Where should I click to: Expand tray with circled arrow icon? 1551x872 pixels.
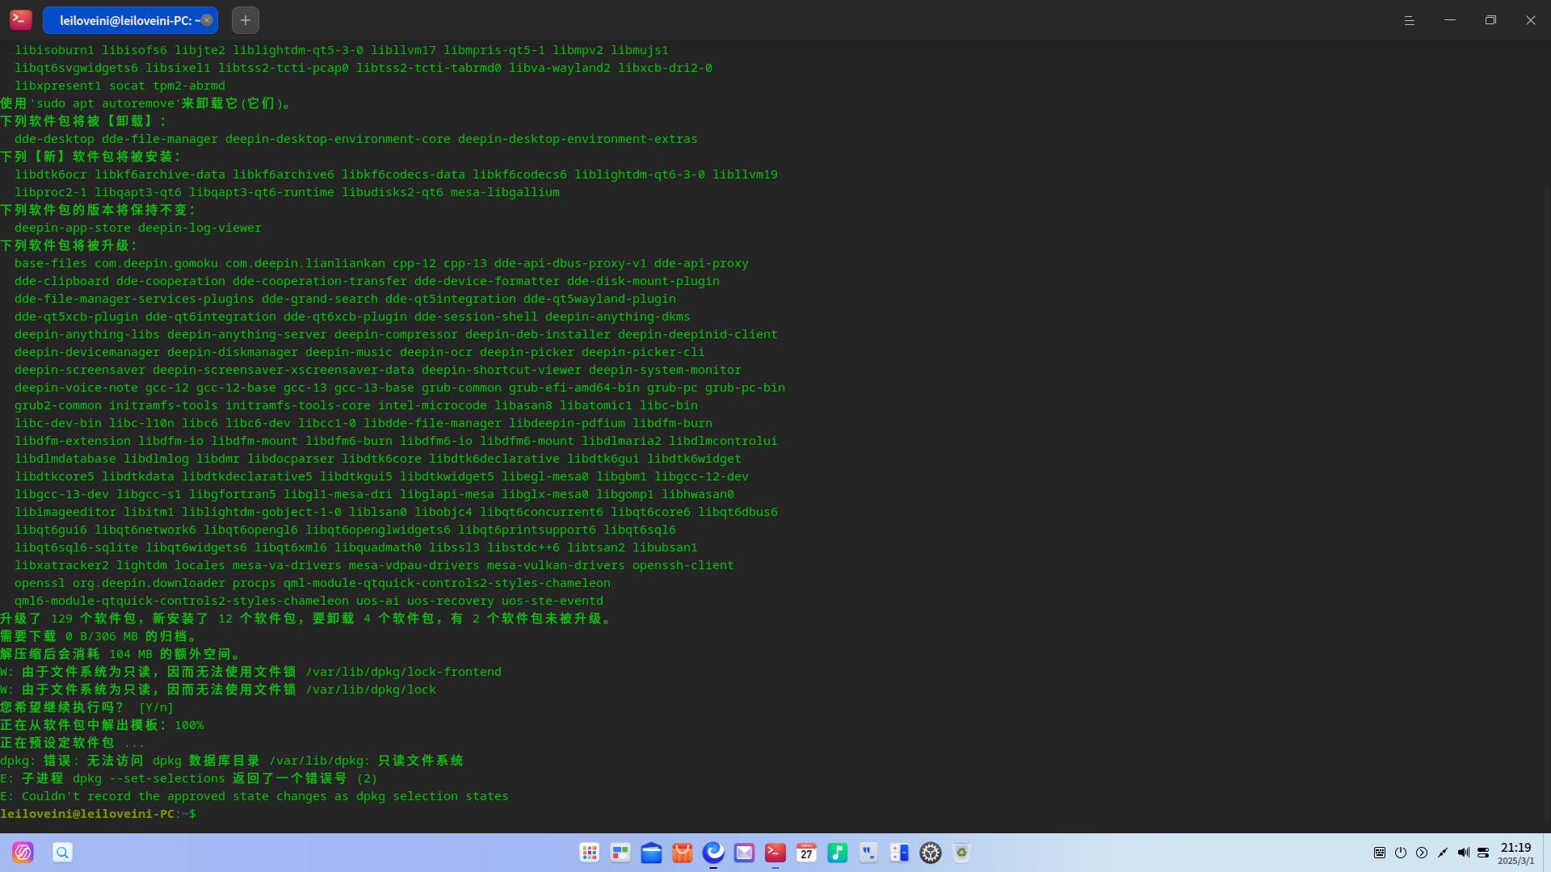point(1422,853)
